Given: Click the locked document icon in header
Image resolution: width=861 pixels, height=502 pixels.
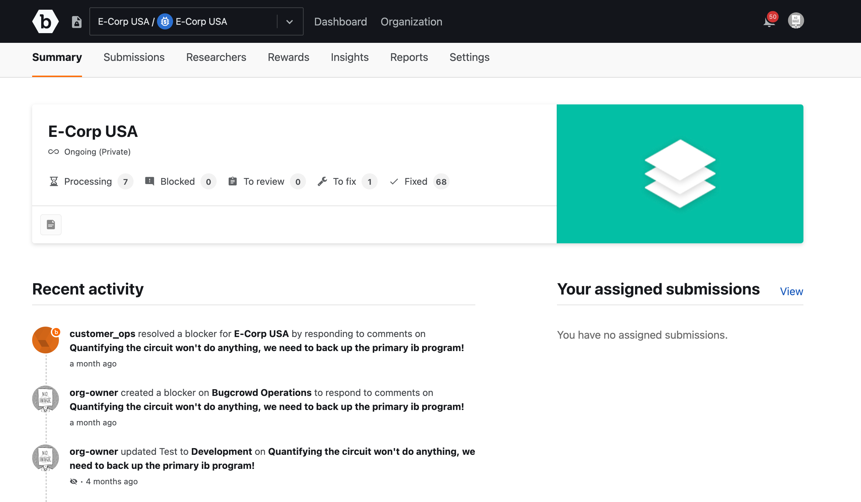Looking at the screenshot, I should (x=77, y=22).
